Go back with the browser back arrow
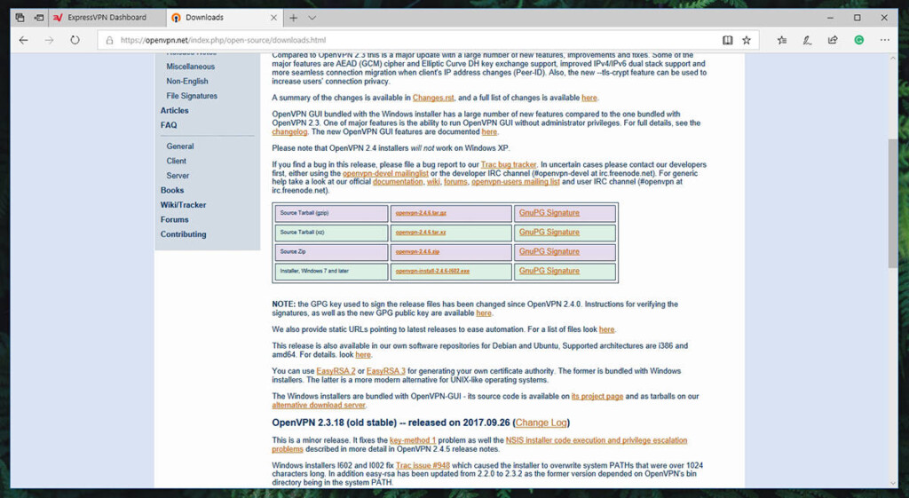Screen dimensions: 909x498 pos(24,40)
